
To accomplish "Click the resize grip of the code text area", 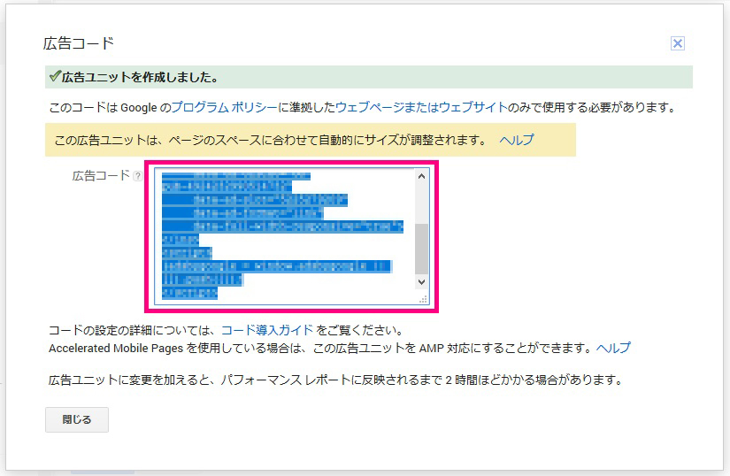I will pos(423,300).
